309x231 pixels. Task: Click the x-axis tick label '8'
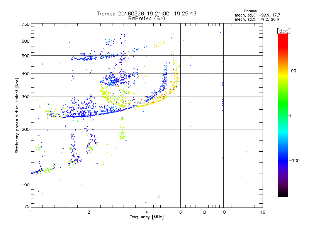point(205,212)
